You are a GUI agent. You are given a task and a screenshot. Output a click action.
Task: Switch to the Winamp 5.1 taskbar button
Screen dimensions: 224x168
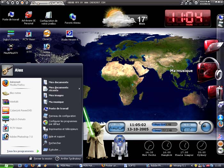tap(177, 166)
